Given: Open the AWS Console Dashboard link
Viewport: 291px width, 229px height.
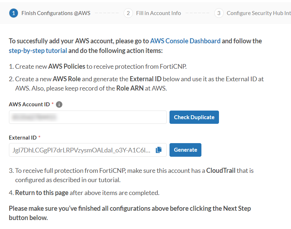Looking at the screenshot, I should click(x=185, y=41).
